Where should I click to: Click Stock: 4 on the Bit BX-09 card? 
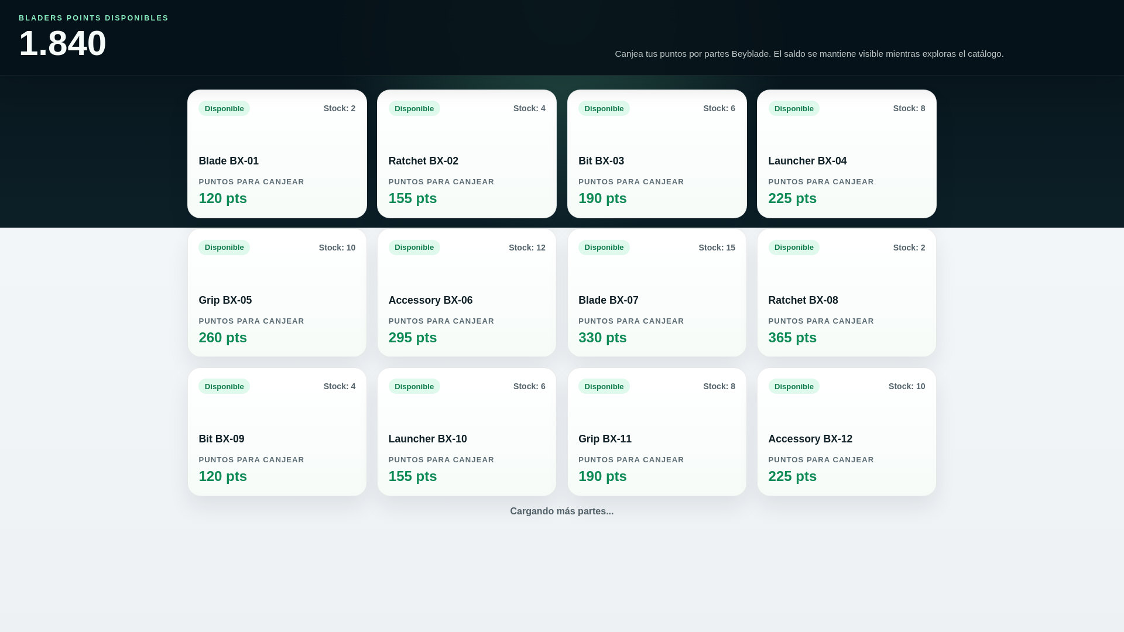tap(340, 386)
